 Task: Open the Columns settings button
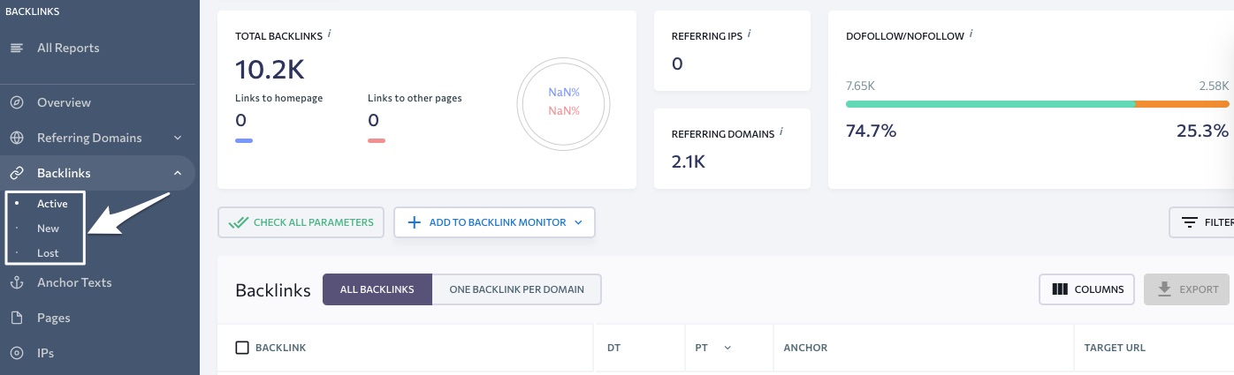point(1087,289)
